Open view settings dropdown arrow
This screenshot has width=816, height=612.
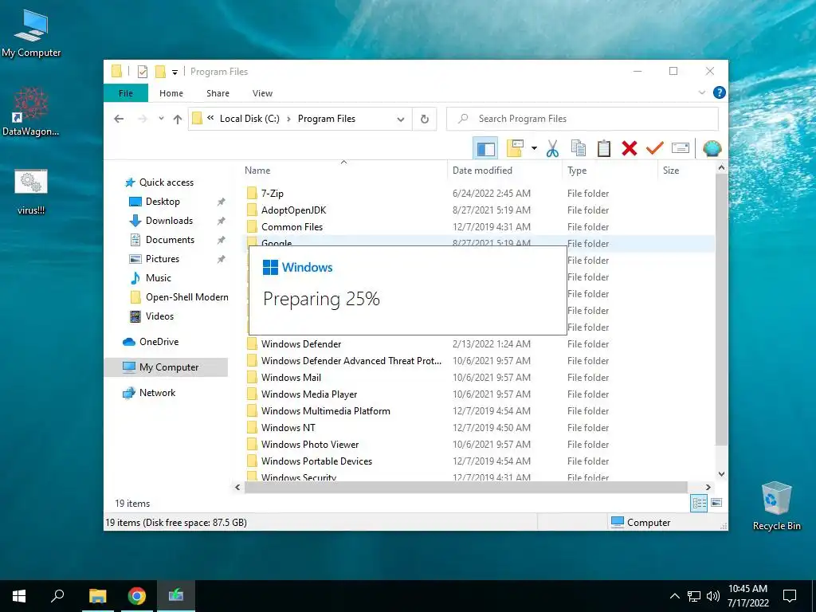tap(534, 148)
